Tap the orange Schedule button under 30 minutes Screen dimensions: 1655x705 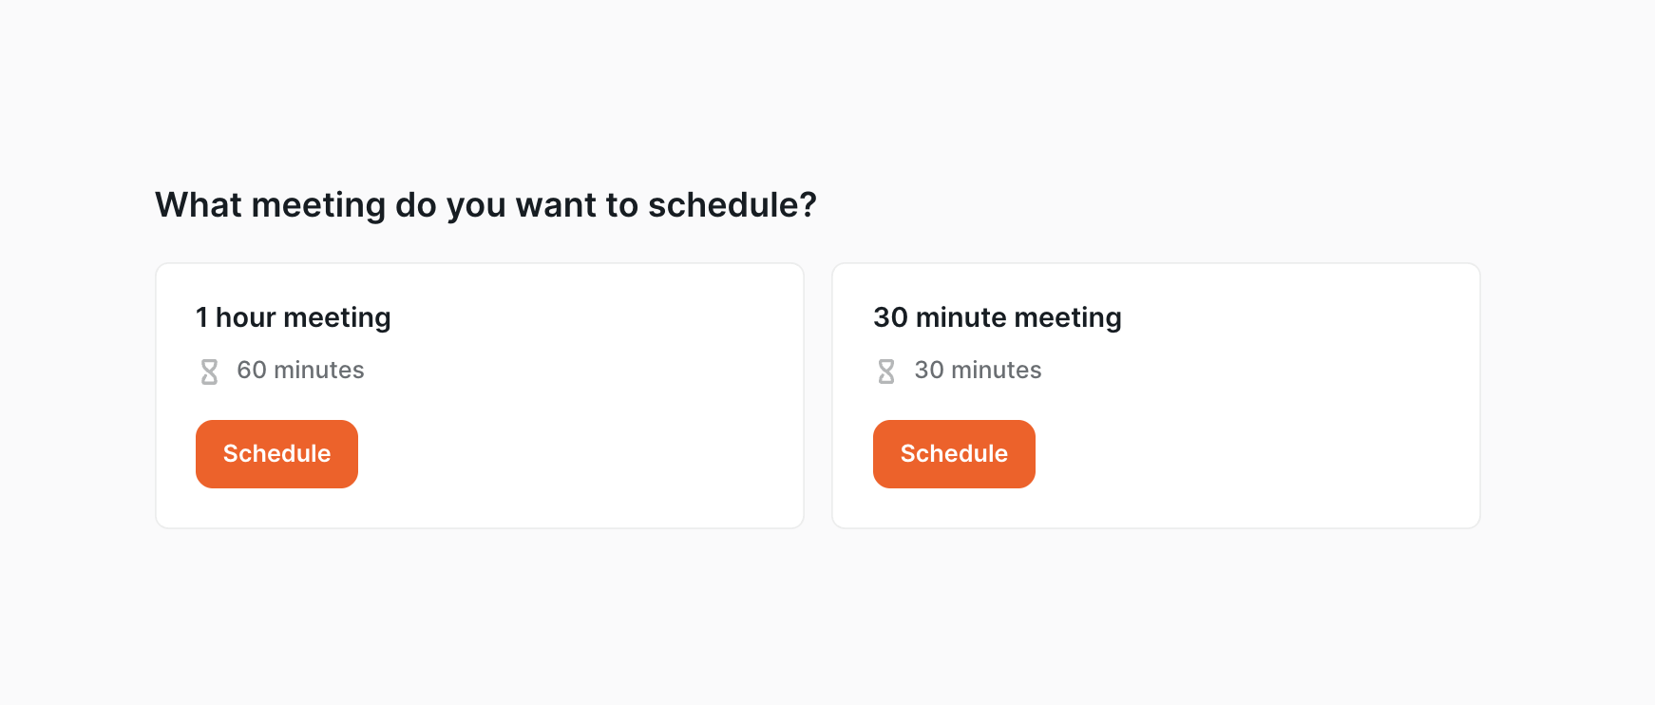[954, 454]
